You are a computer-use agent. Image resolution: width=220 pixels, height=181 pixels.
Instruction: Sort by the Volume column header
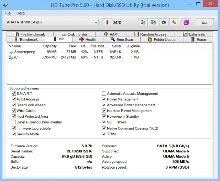coord(23,46)
